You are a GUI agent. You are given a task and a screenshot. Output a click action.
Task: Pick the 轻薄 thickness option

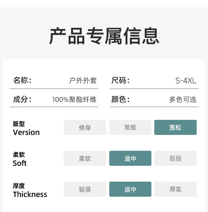85,189
